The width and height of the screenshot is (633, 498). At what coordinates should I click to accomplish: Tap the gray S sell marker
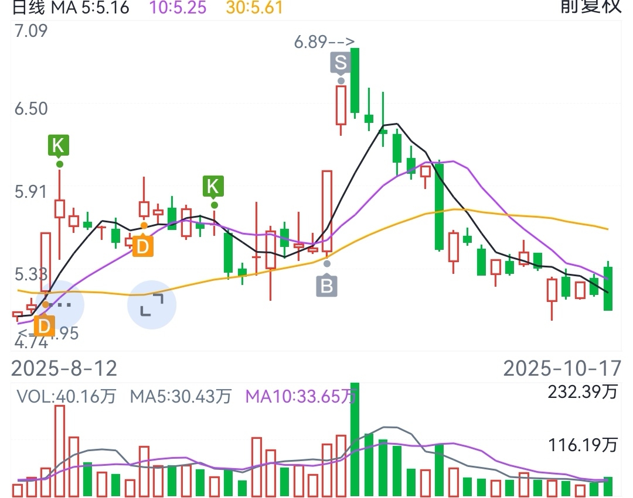341,63
